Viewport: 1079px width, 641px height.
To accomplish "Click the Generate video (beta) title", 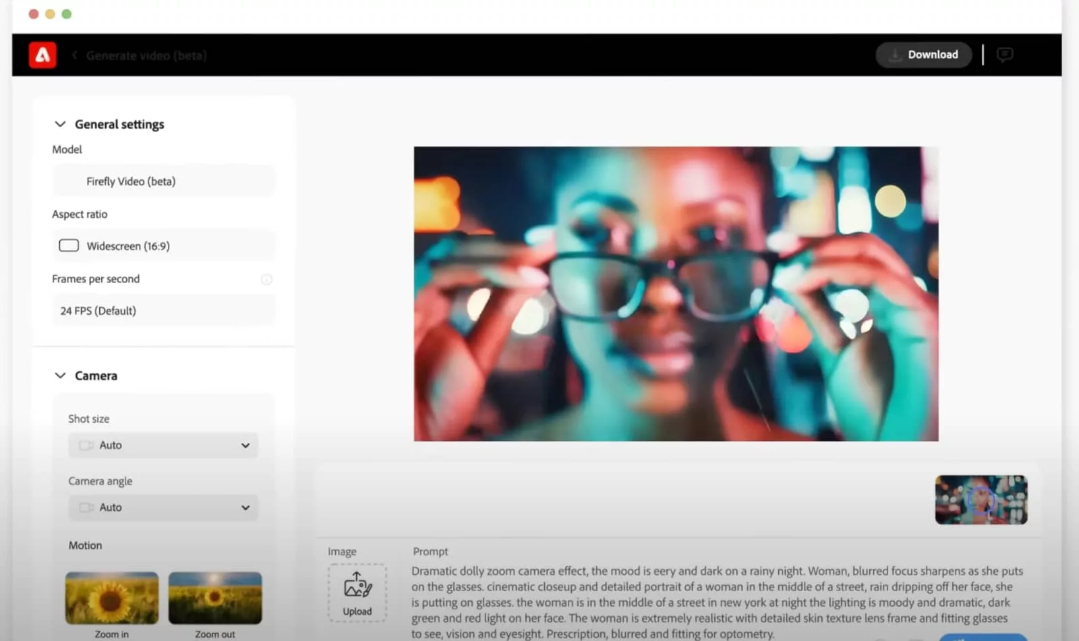I will 146,55.
